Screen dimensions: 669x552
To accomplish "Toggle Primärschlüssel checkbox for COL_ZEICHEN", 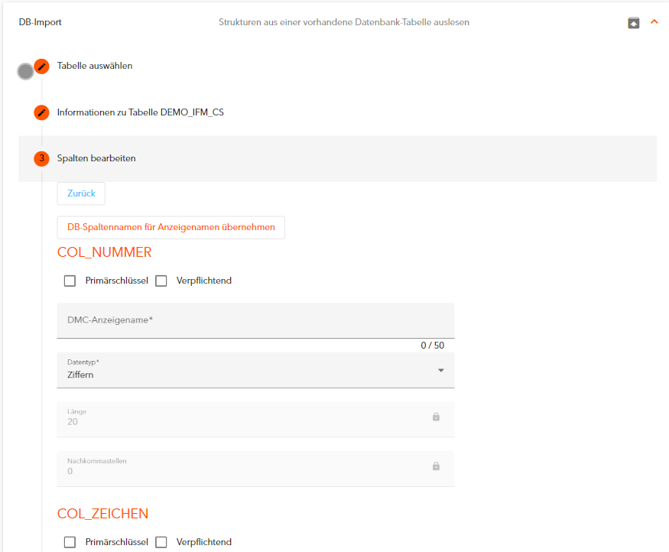I will 70,542.
